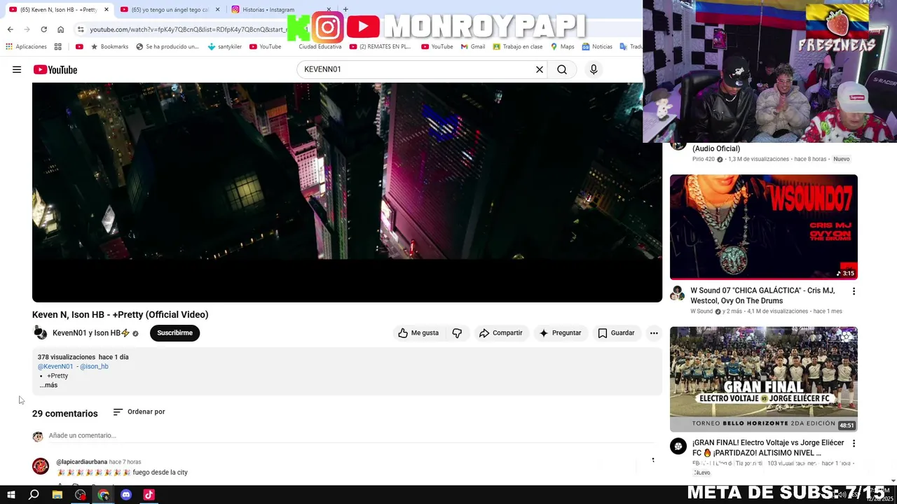The image size is (897, 504).
Task: Open a new browser tab
Action: 345,10
